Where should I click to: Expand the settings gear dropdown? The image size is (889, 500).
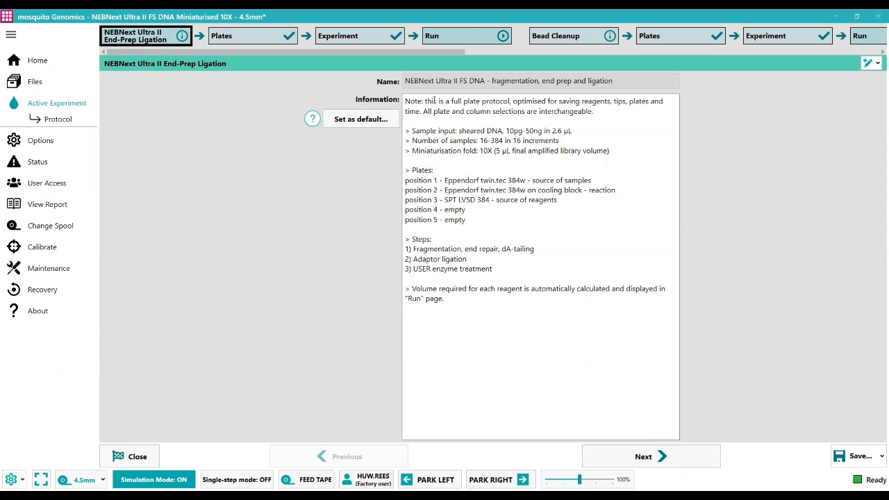[x=22, y=480]
